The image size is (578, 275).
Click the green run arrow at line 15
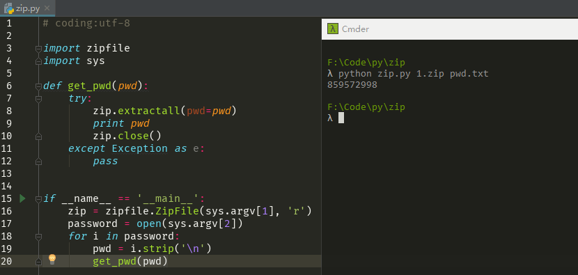point(22,198)
